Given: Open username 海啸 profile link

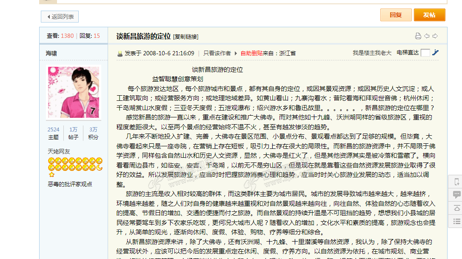Looking at the screenshot, I should (x=51, y=53).
